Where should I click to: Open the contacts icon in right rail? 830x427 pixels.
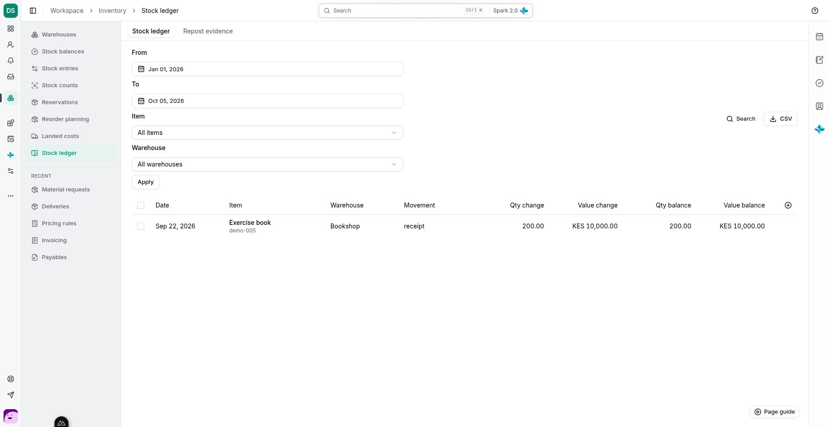[x=819, y=106]
